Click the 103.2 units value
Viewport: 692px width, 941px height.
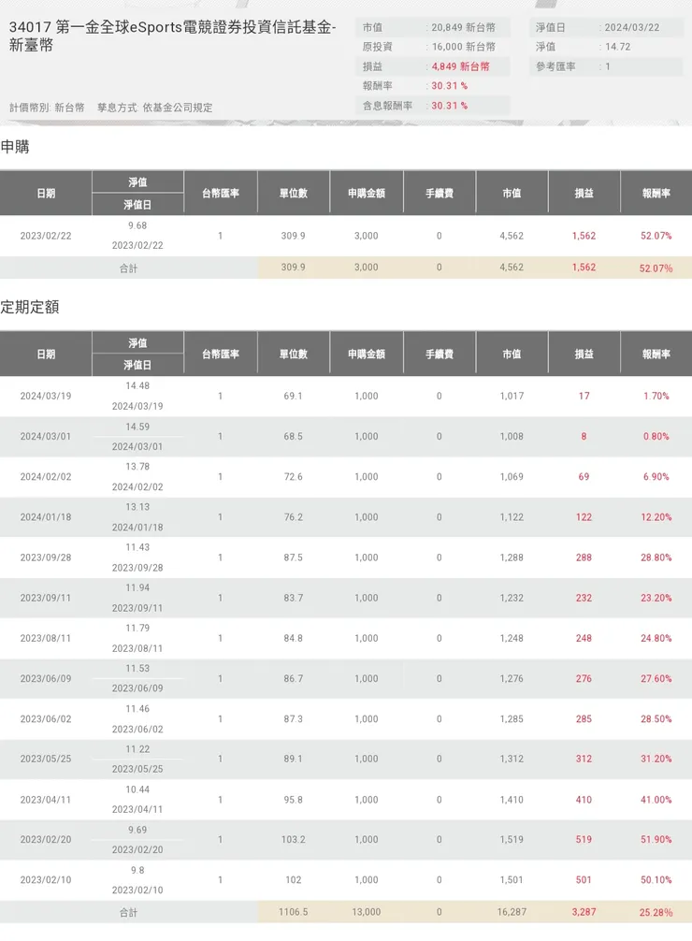click(294, 839)
